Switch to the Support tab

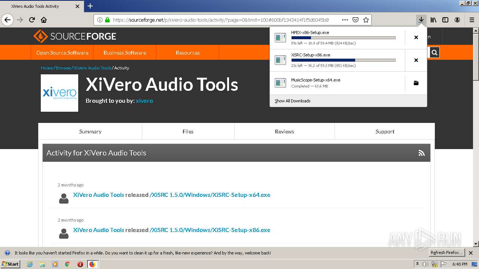pyautogui.click(x=385, y=132)
